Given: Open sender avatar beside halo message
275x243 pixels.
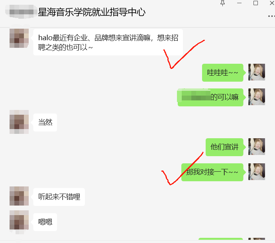Looking at the screenshot, I should point(19,38).
